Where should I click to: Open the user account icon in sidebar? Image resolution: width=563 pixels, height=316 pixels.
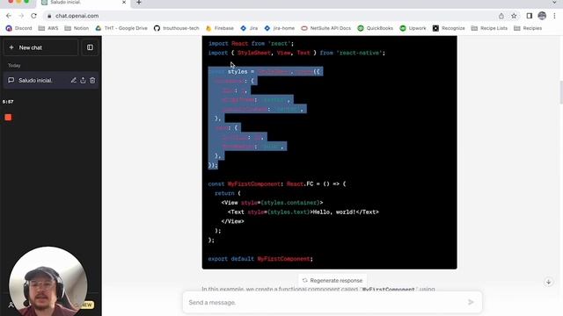[x=11, y=305]
